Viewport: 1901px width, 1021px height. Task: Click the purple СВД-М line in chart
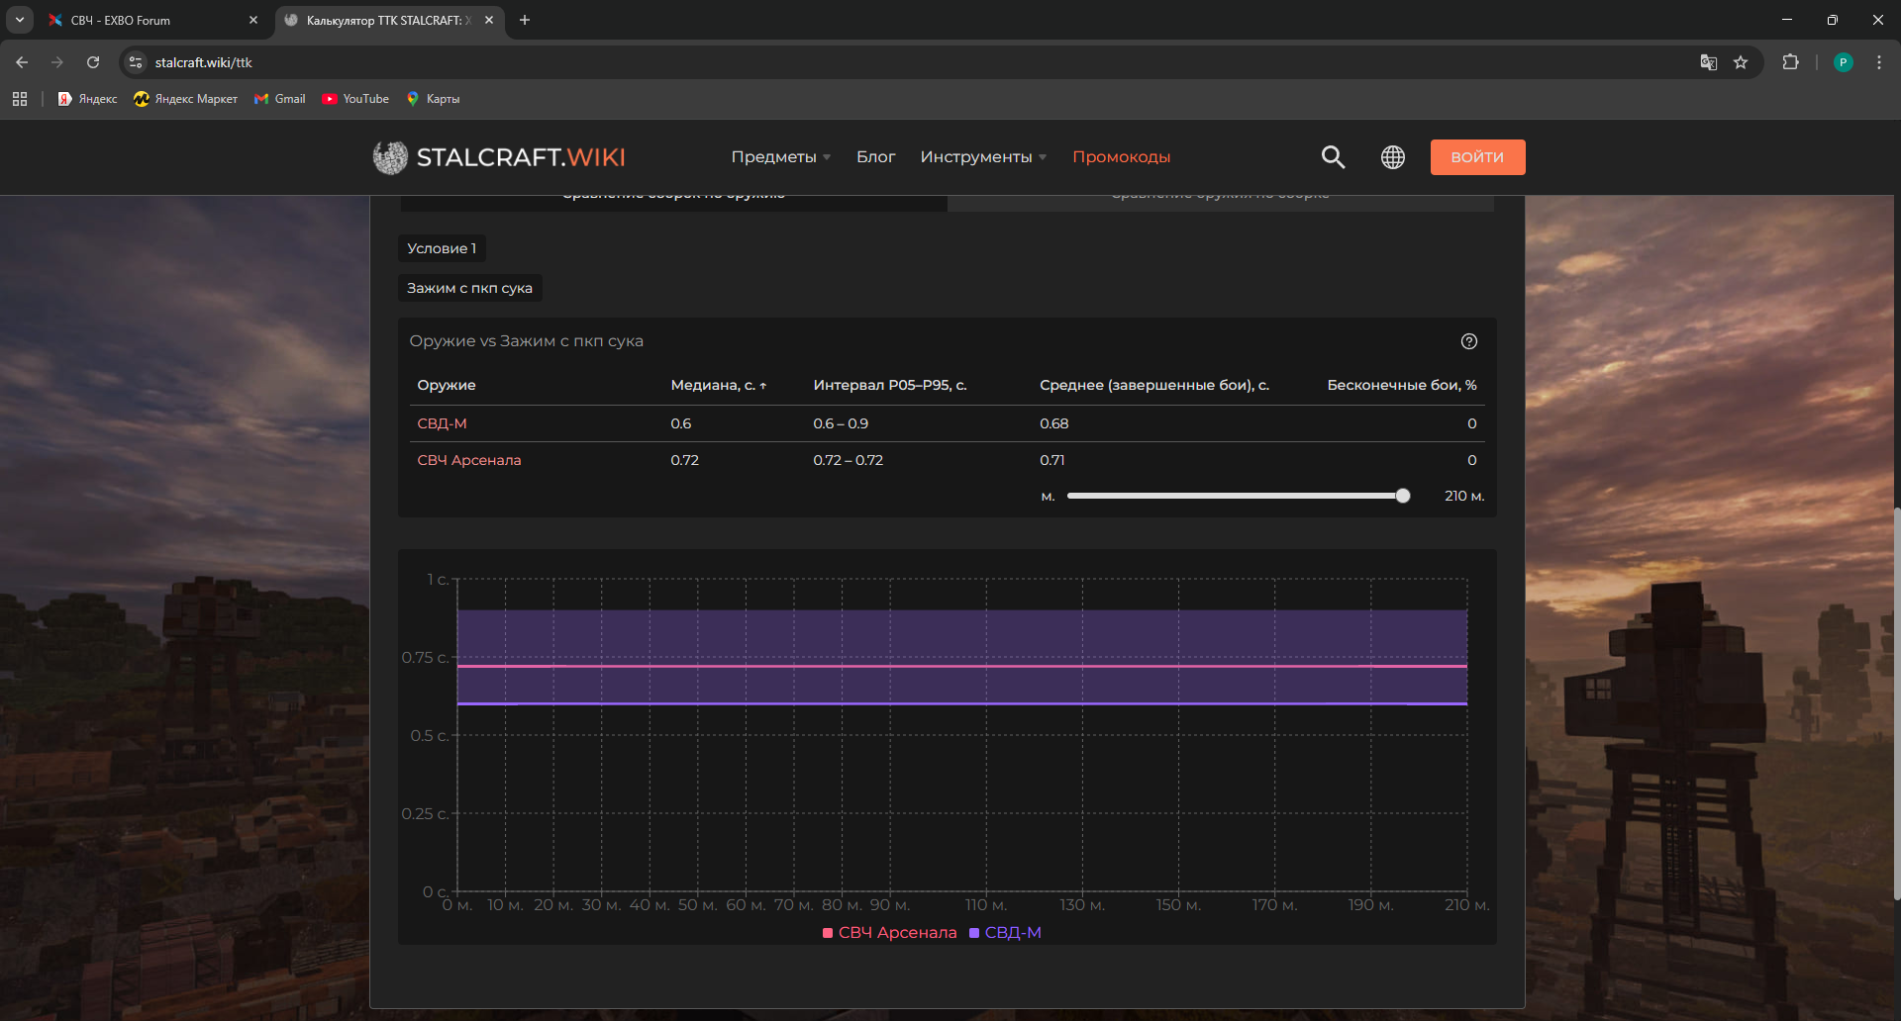961,703
